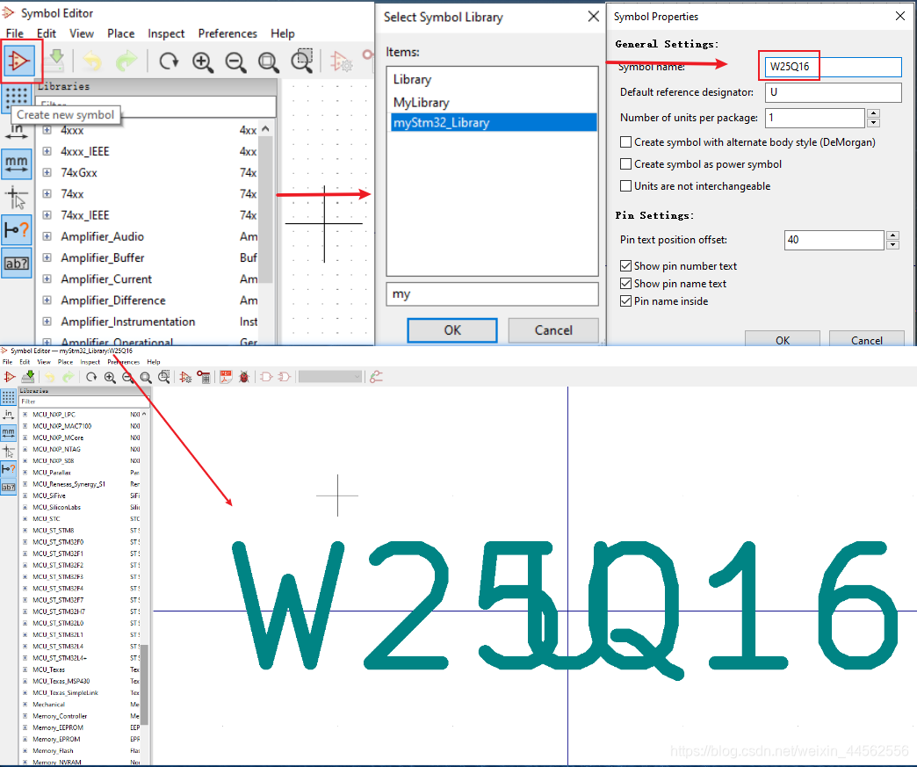Viewport: 917px width, 767px height.
Task: Open Inspect menu in top Symbol Editor
Action: (x=166, y=33)
